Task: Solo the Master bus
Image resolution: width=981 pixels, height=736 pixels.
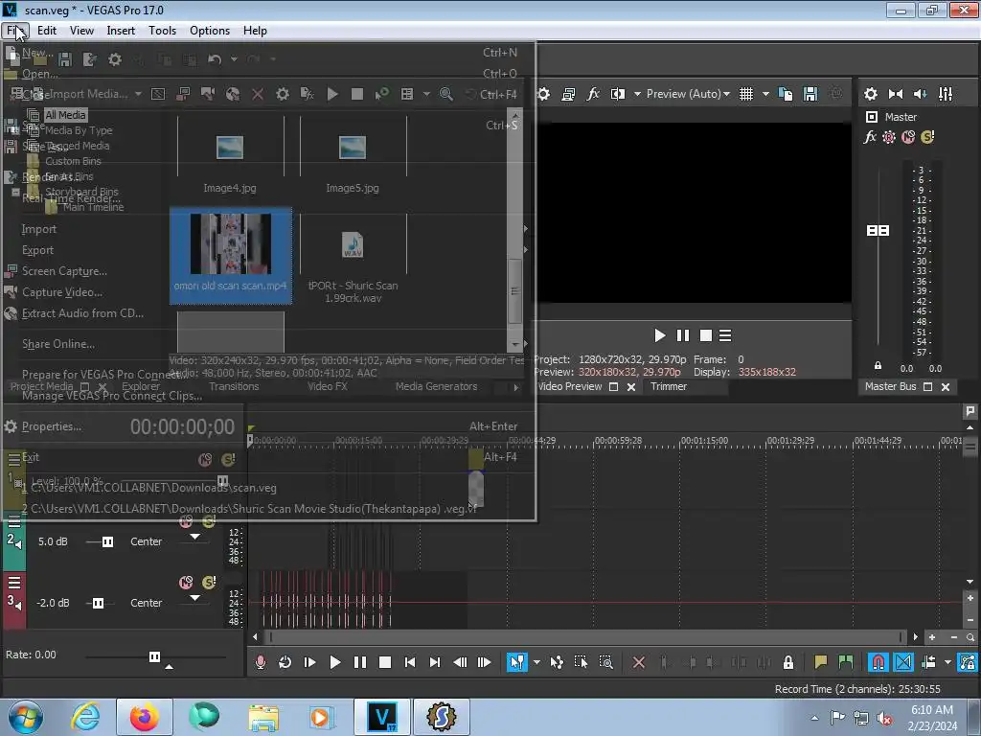Action: coord(927,137)
